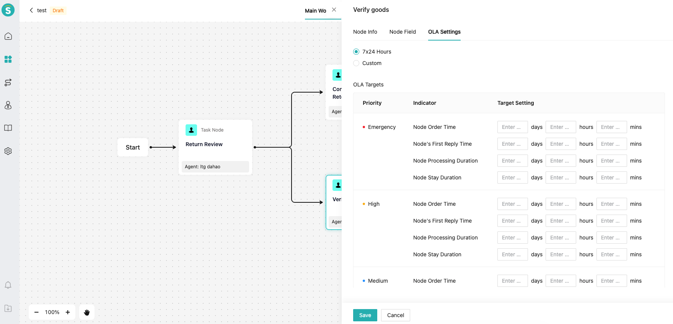Click the Cancel button

395,315
